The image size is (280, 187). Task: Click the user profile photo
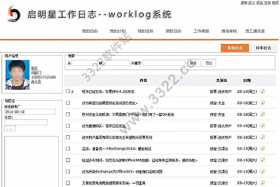coord(18,75)
